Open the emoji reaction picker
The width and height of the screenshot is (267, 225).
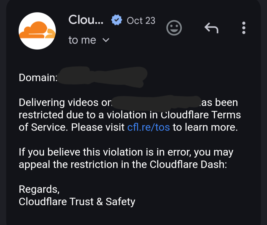(174, 28)
